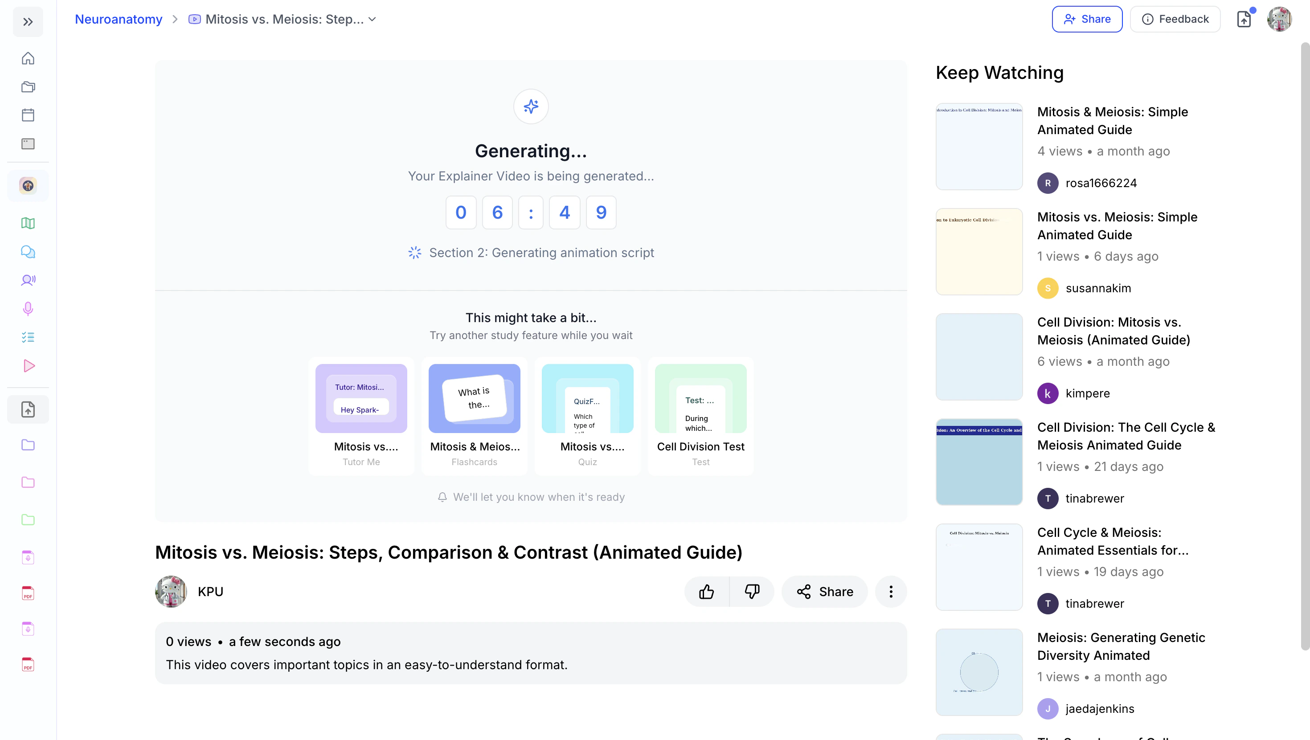Image resolution: width=1310 pixels, height=740 pixels.
Task: Click the thumbnail of rosa1666224's video
Action: [979, 147]
